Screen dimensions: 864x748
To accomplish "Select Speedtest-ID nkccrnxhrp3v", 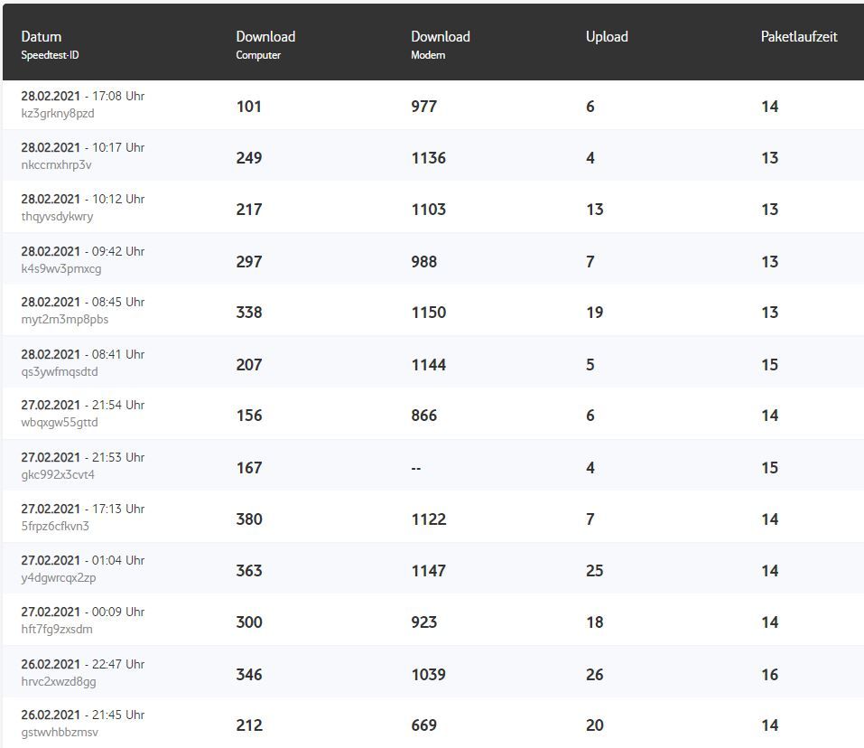I will (56, 164).
